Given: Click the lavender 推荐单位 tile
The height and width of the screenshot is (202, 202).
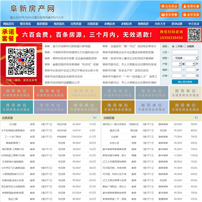Looking at the screenshot, I should coord(50,107).
